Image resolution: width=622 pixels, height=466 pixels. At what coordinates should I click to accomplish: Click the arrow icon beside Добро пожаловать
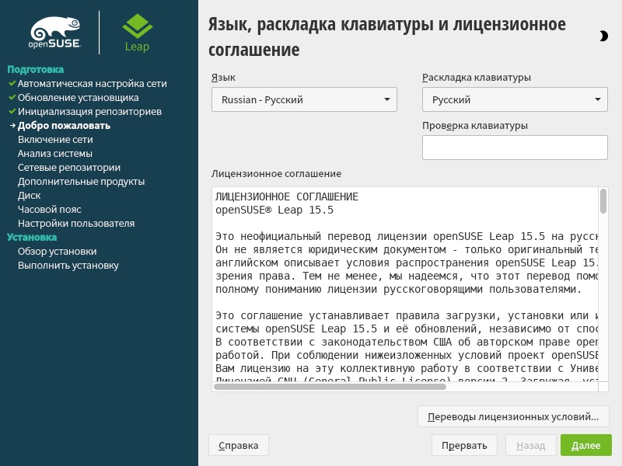pos(12,126)
